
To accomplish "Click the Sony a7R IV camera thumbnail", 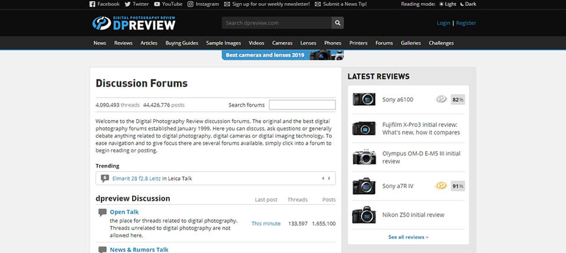I will (364, 186).
